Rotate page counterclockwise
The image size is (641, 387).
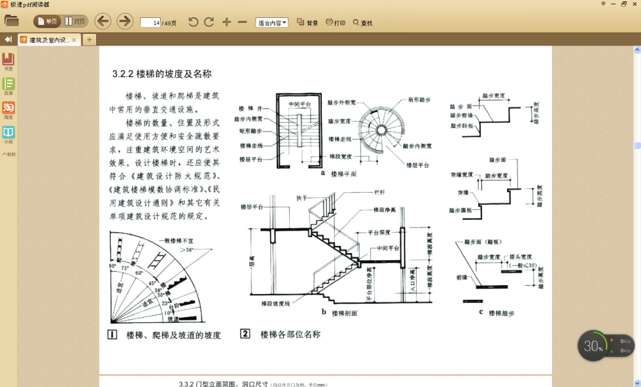click(x=193, y=22)
